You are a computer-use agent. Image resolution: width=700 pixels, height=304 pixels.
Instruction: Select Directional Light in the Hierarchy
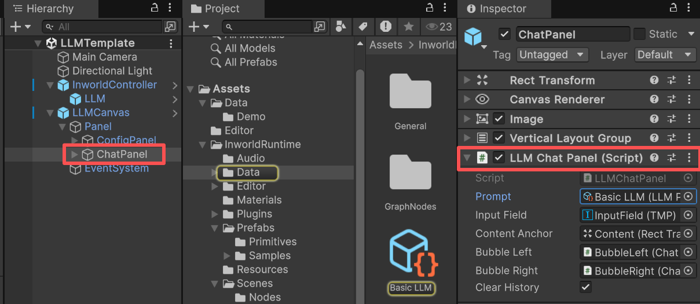112,71
